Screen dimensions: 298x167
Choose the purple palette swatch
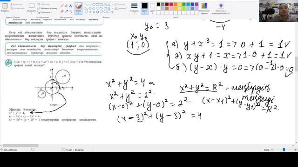click(x=196, y=4)
